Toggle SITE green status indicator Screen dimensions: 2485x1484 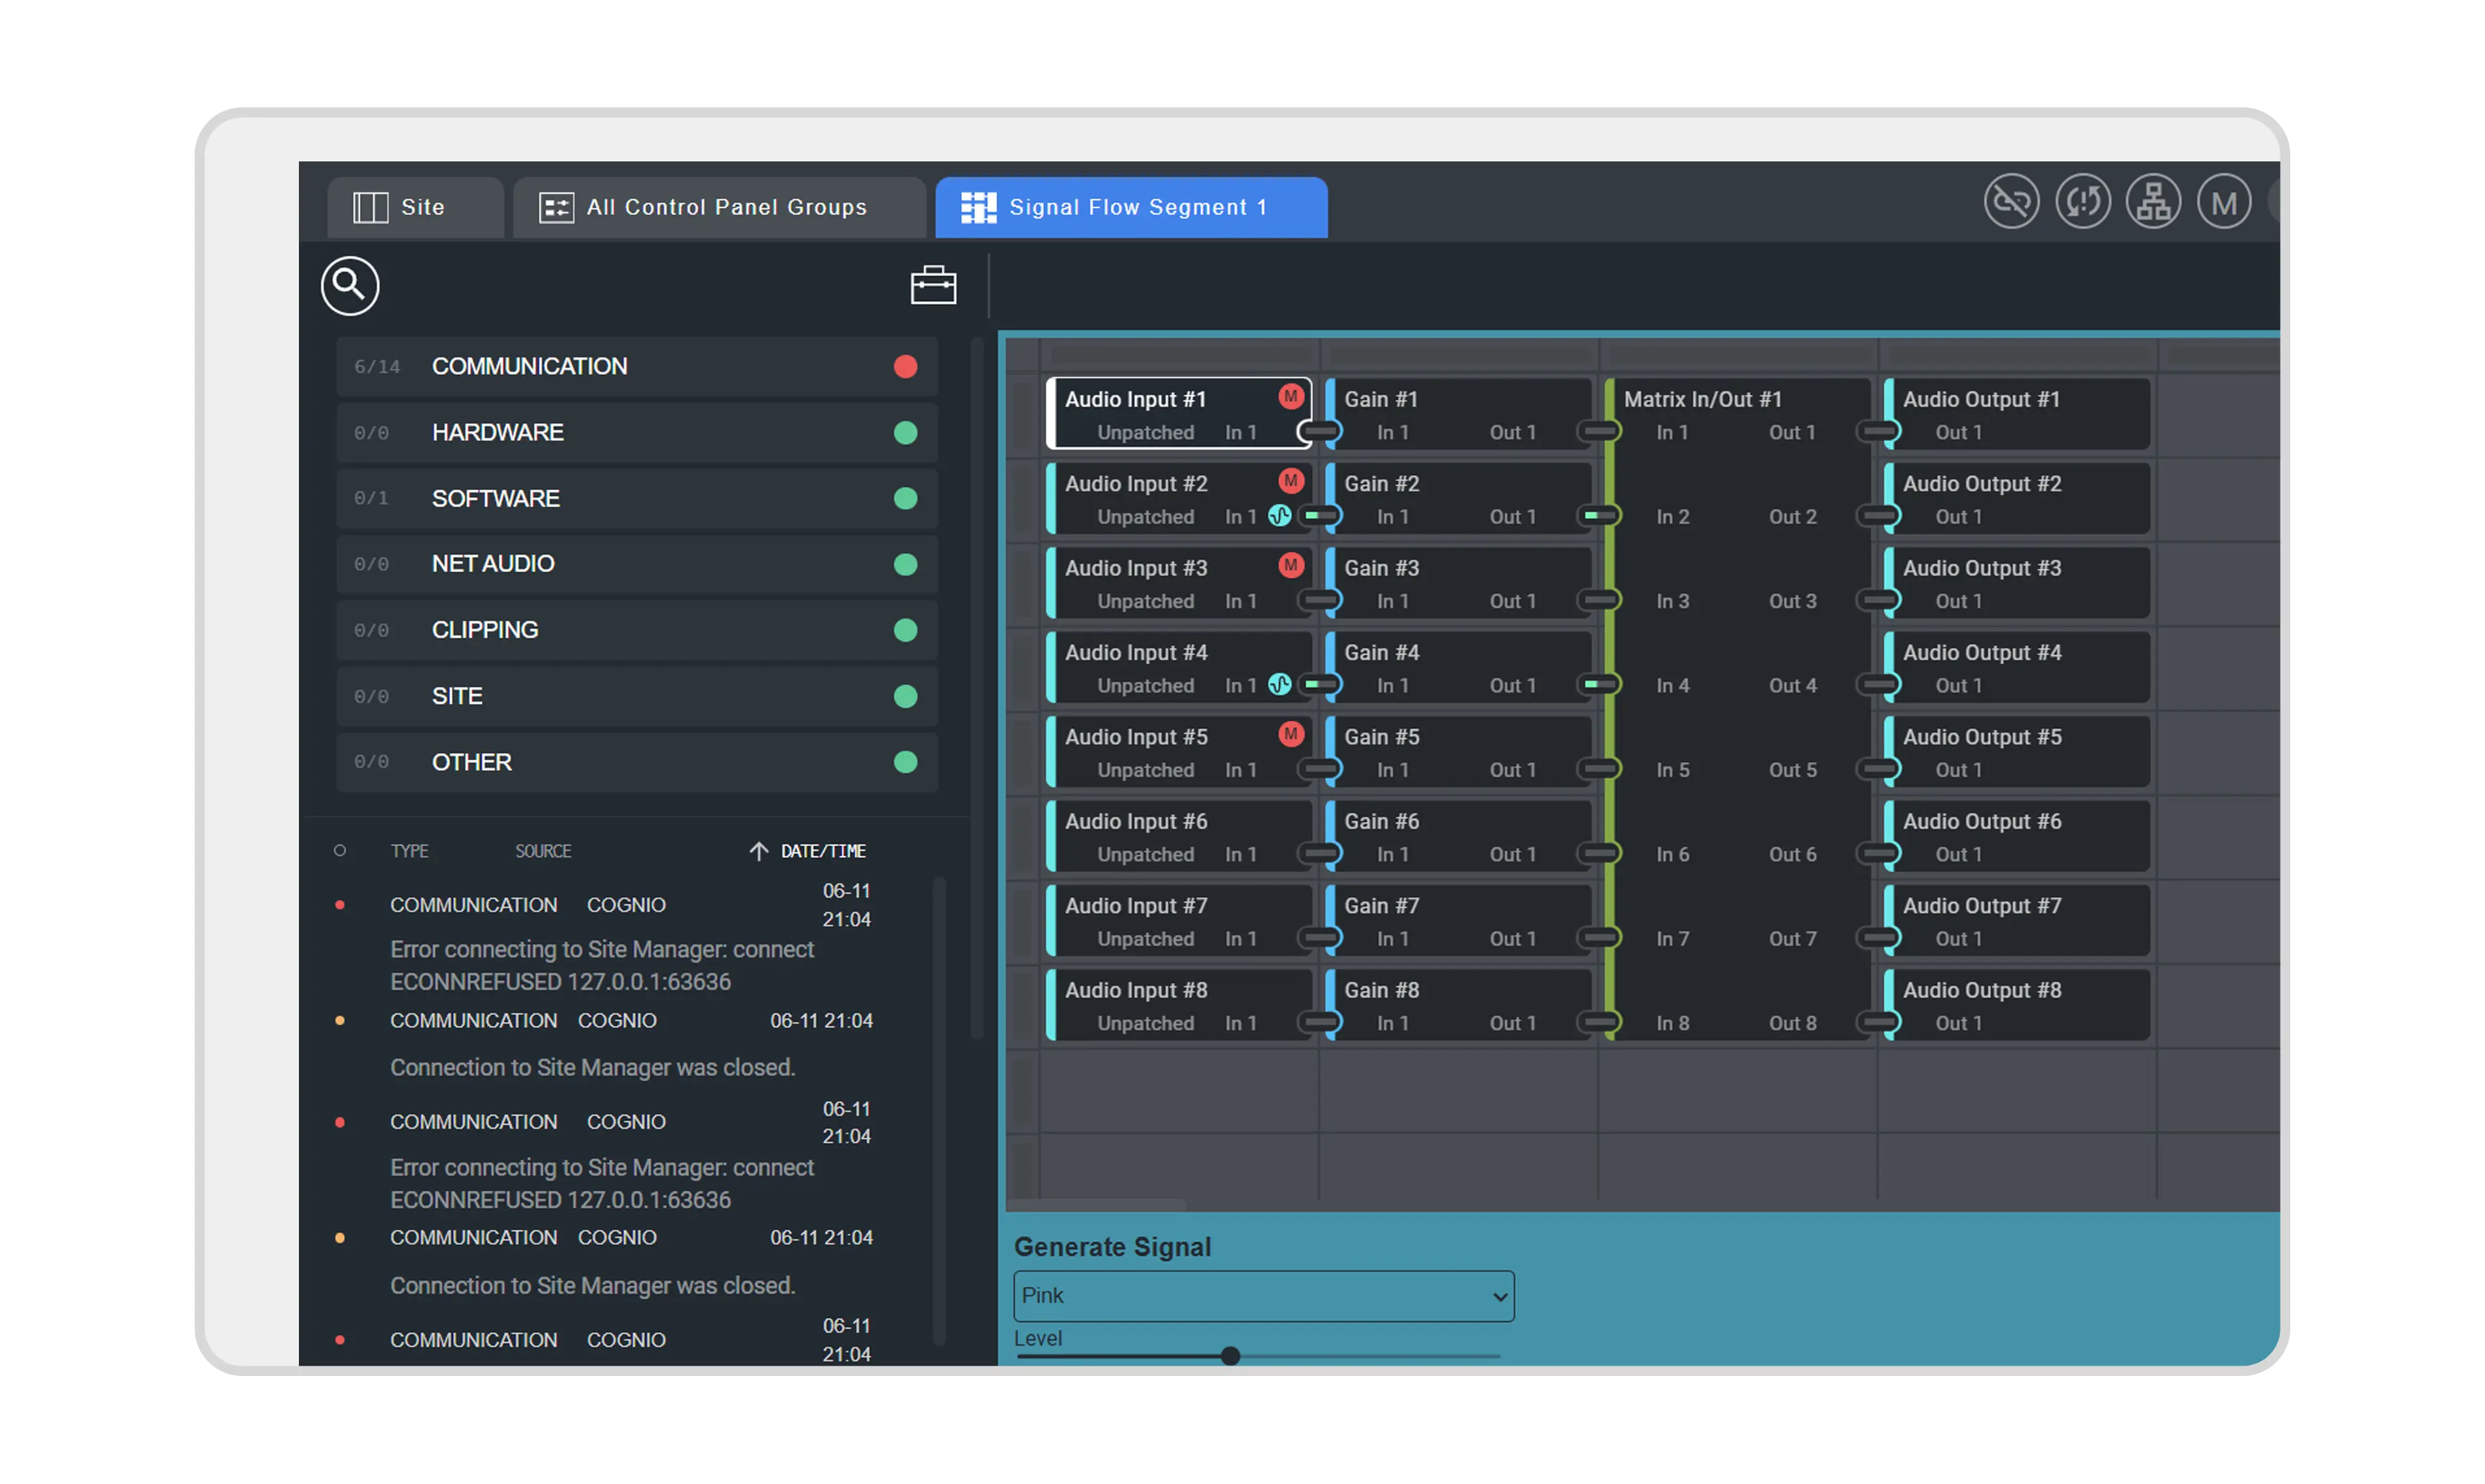tap(905, 696)
